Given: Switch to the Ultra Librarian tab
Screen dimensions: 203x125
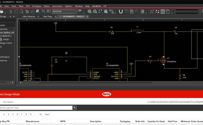Looking at the screenshot, I should 29,17.
